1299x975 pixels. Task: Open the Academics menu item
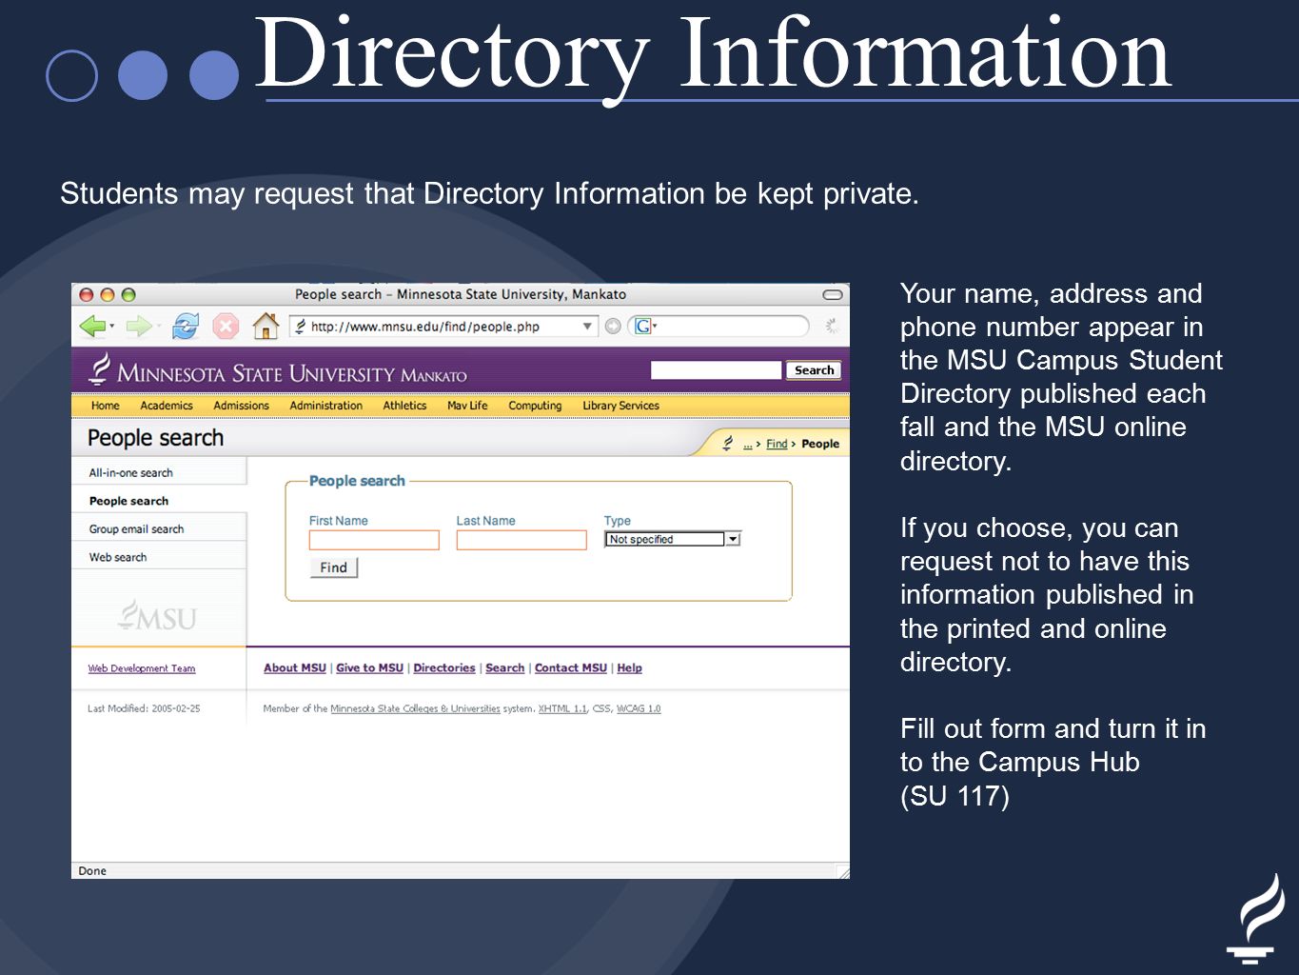[167, 406]
